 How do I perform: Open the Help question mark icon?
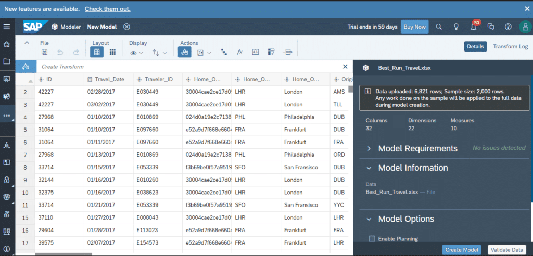[x=508, y=27]
